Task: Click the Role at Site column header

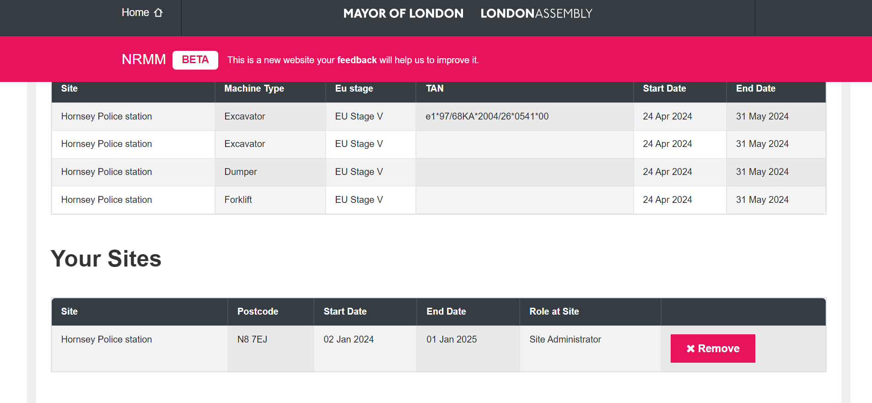Action: click(x=554, y=311)
